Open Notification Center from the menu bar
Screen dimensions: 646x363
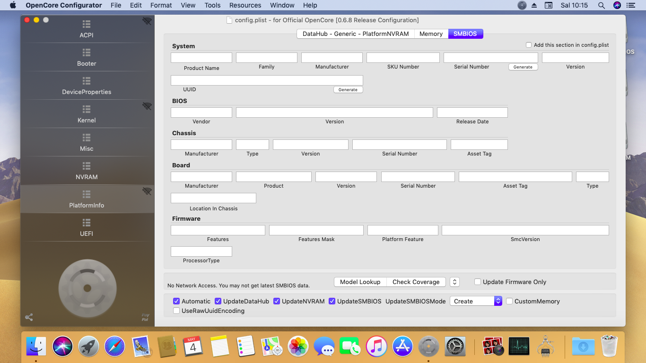[630, 5]
